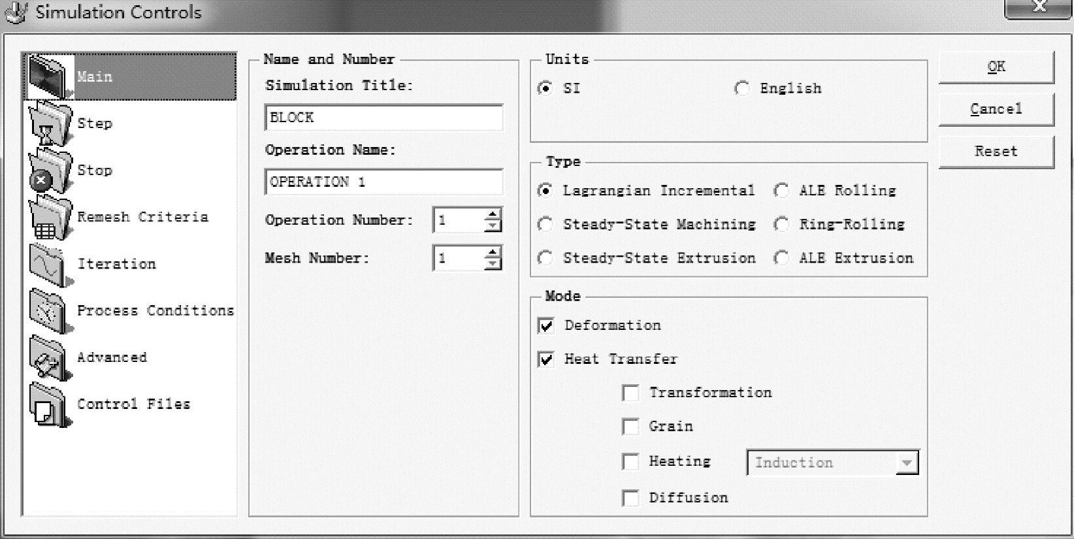Viewport: 1074px width, 539px height.
Task: Uncheck the Deformation mode checkbox
Action: pos(546,325)
